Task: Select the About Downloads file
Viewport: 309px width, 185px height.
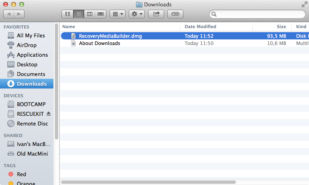Action: coord(99,43)
